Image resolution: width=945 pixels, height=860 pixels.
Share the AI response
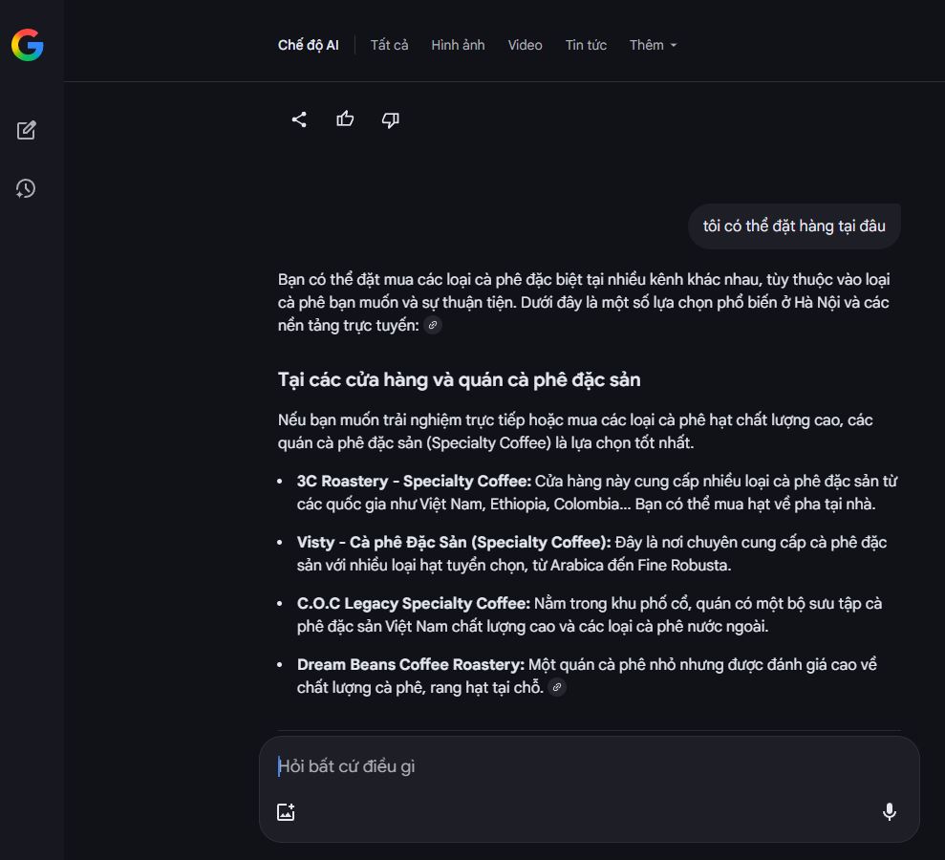click(x=299, y=119)
